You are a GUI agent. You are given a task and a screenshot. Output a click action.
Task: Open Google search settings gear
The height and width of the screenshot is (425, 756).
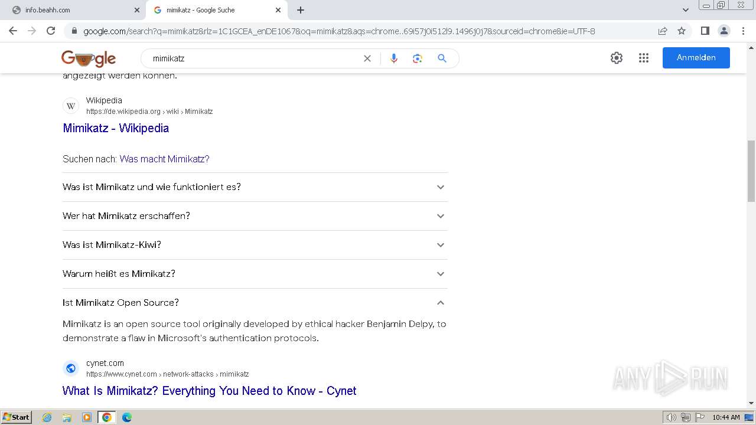point(617,58)
